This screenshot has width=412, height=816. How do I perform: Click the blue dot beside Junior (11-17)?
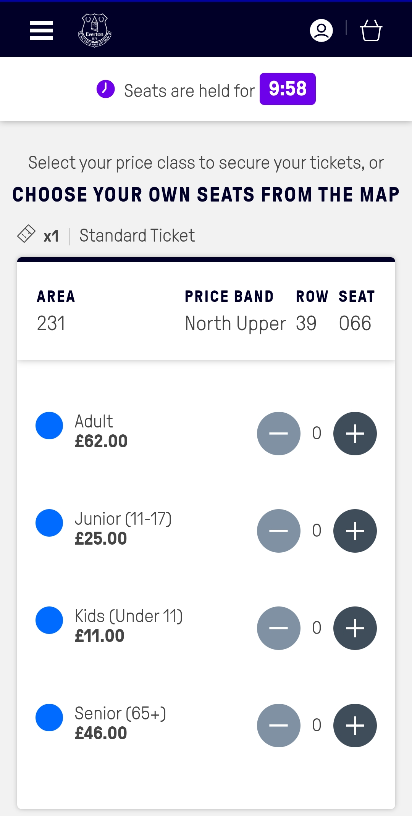49,523
